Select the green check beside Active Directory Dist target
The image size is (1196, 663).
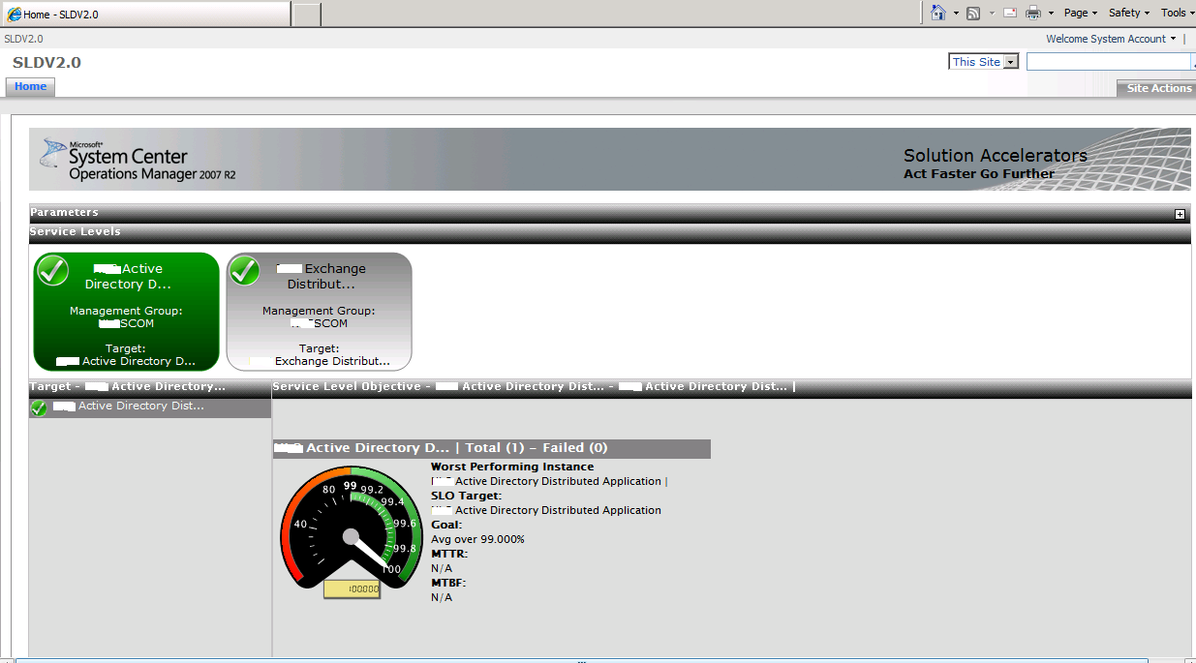(39, 407)
